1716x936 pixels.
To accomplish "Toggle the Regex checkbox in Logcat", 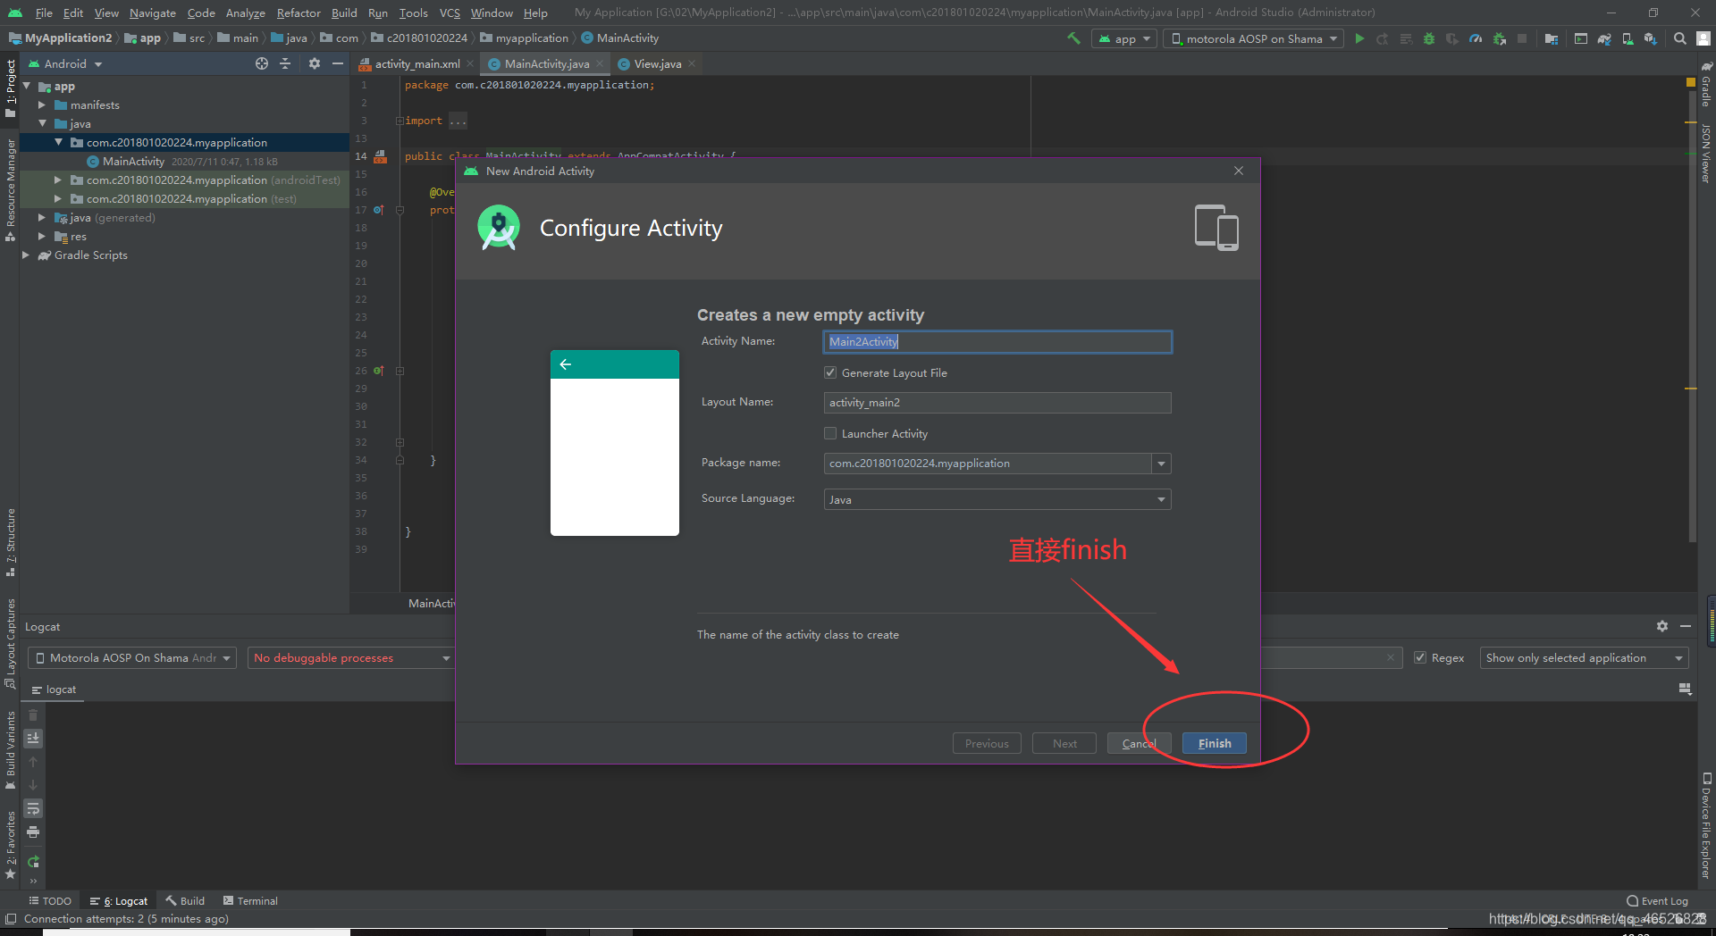I will coord(1420,657).
